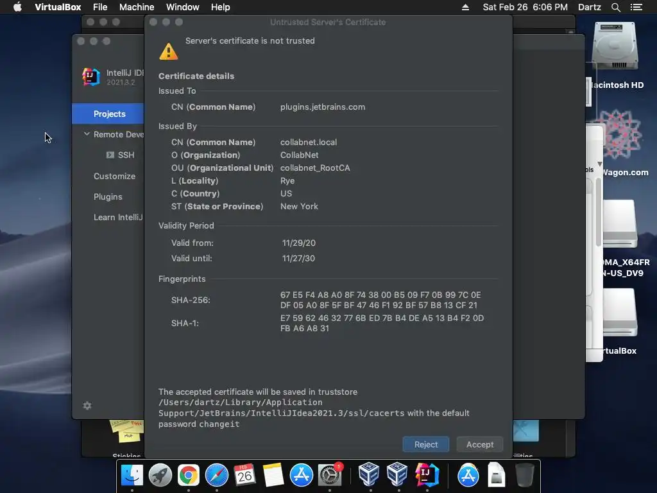657x493 pixels.
Task: Click the 11/29/20 valid from date
Action: pyautogui.click(x=299, y=243)
